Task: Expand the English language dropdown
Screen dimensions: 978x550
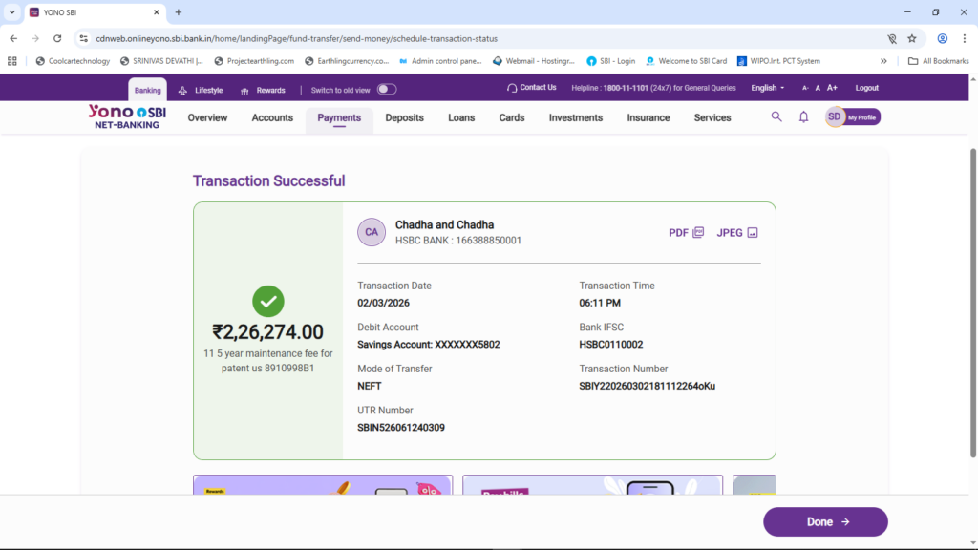Action: pyautogui.click(x=767, y=88)
